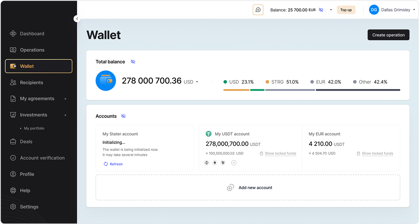Select the Tron network icon on USDT account

223,162
